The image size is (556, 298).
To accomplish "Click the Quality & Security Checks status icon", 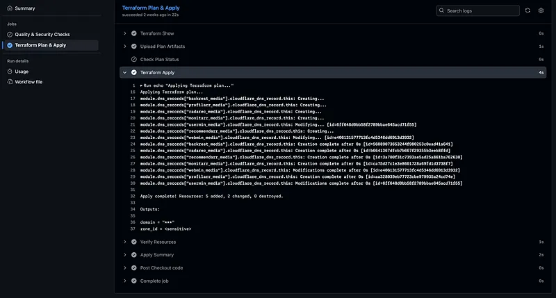I will click(x=10, y=34).
